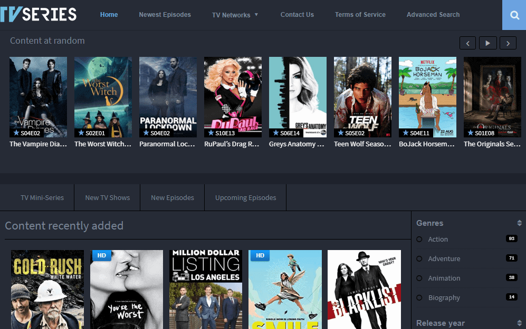
Task: Open The Vampire Diaries poster thumbnail
Action: [x=38, y=97]
